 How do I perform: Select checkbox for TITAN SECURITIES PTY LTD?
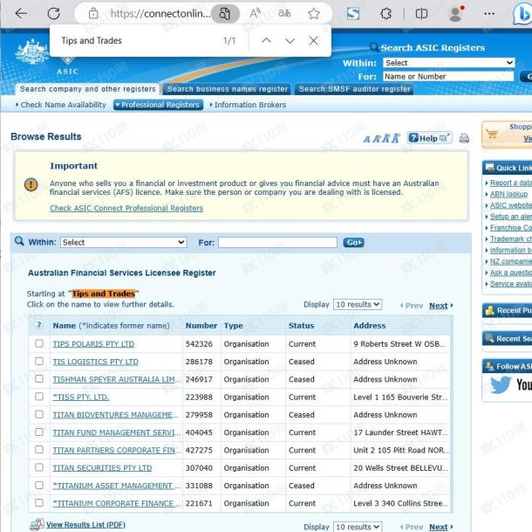tap(38, 468)
